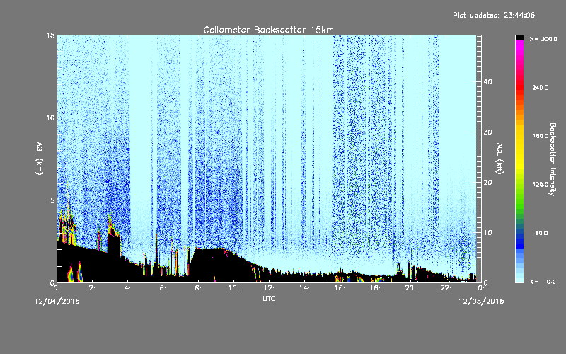This screenshot has width=566, height=354.
Task: Click the 20: hour tick label
Action: pyautogui.click(x=410, y=288)
